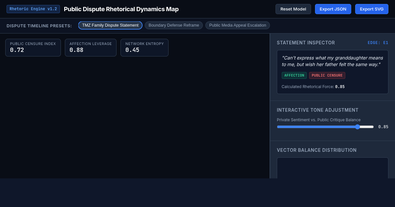Select TMZ Family Dispute Statement preset

pos(110,25)
